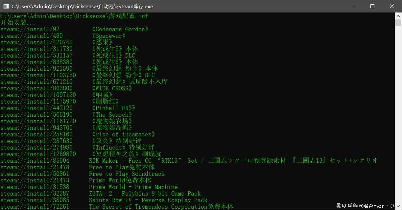402x210 pixels.
Task: Click the 《Influent》特别好评 entry
Action: (124, 148)
